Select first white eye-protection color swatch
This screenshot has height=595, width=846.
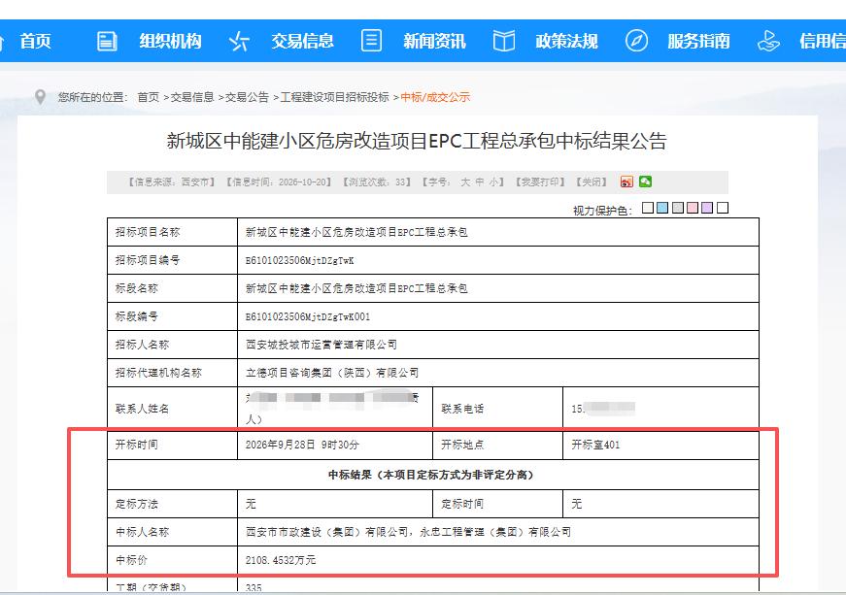tap(648, 208)
